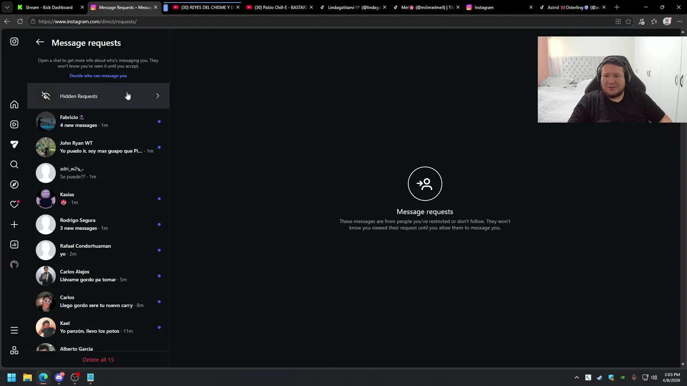Switch to the Instagram tab

(x=500, y=8)
